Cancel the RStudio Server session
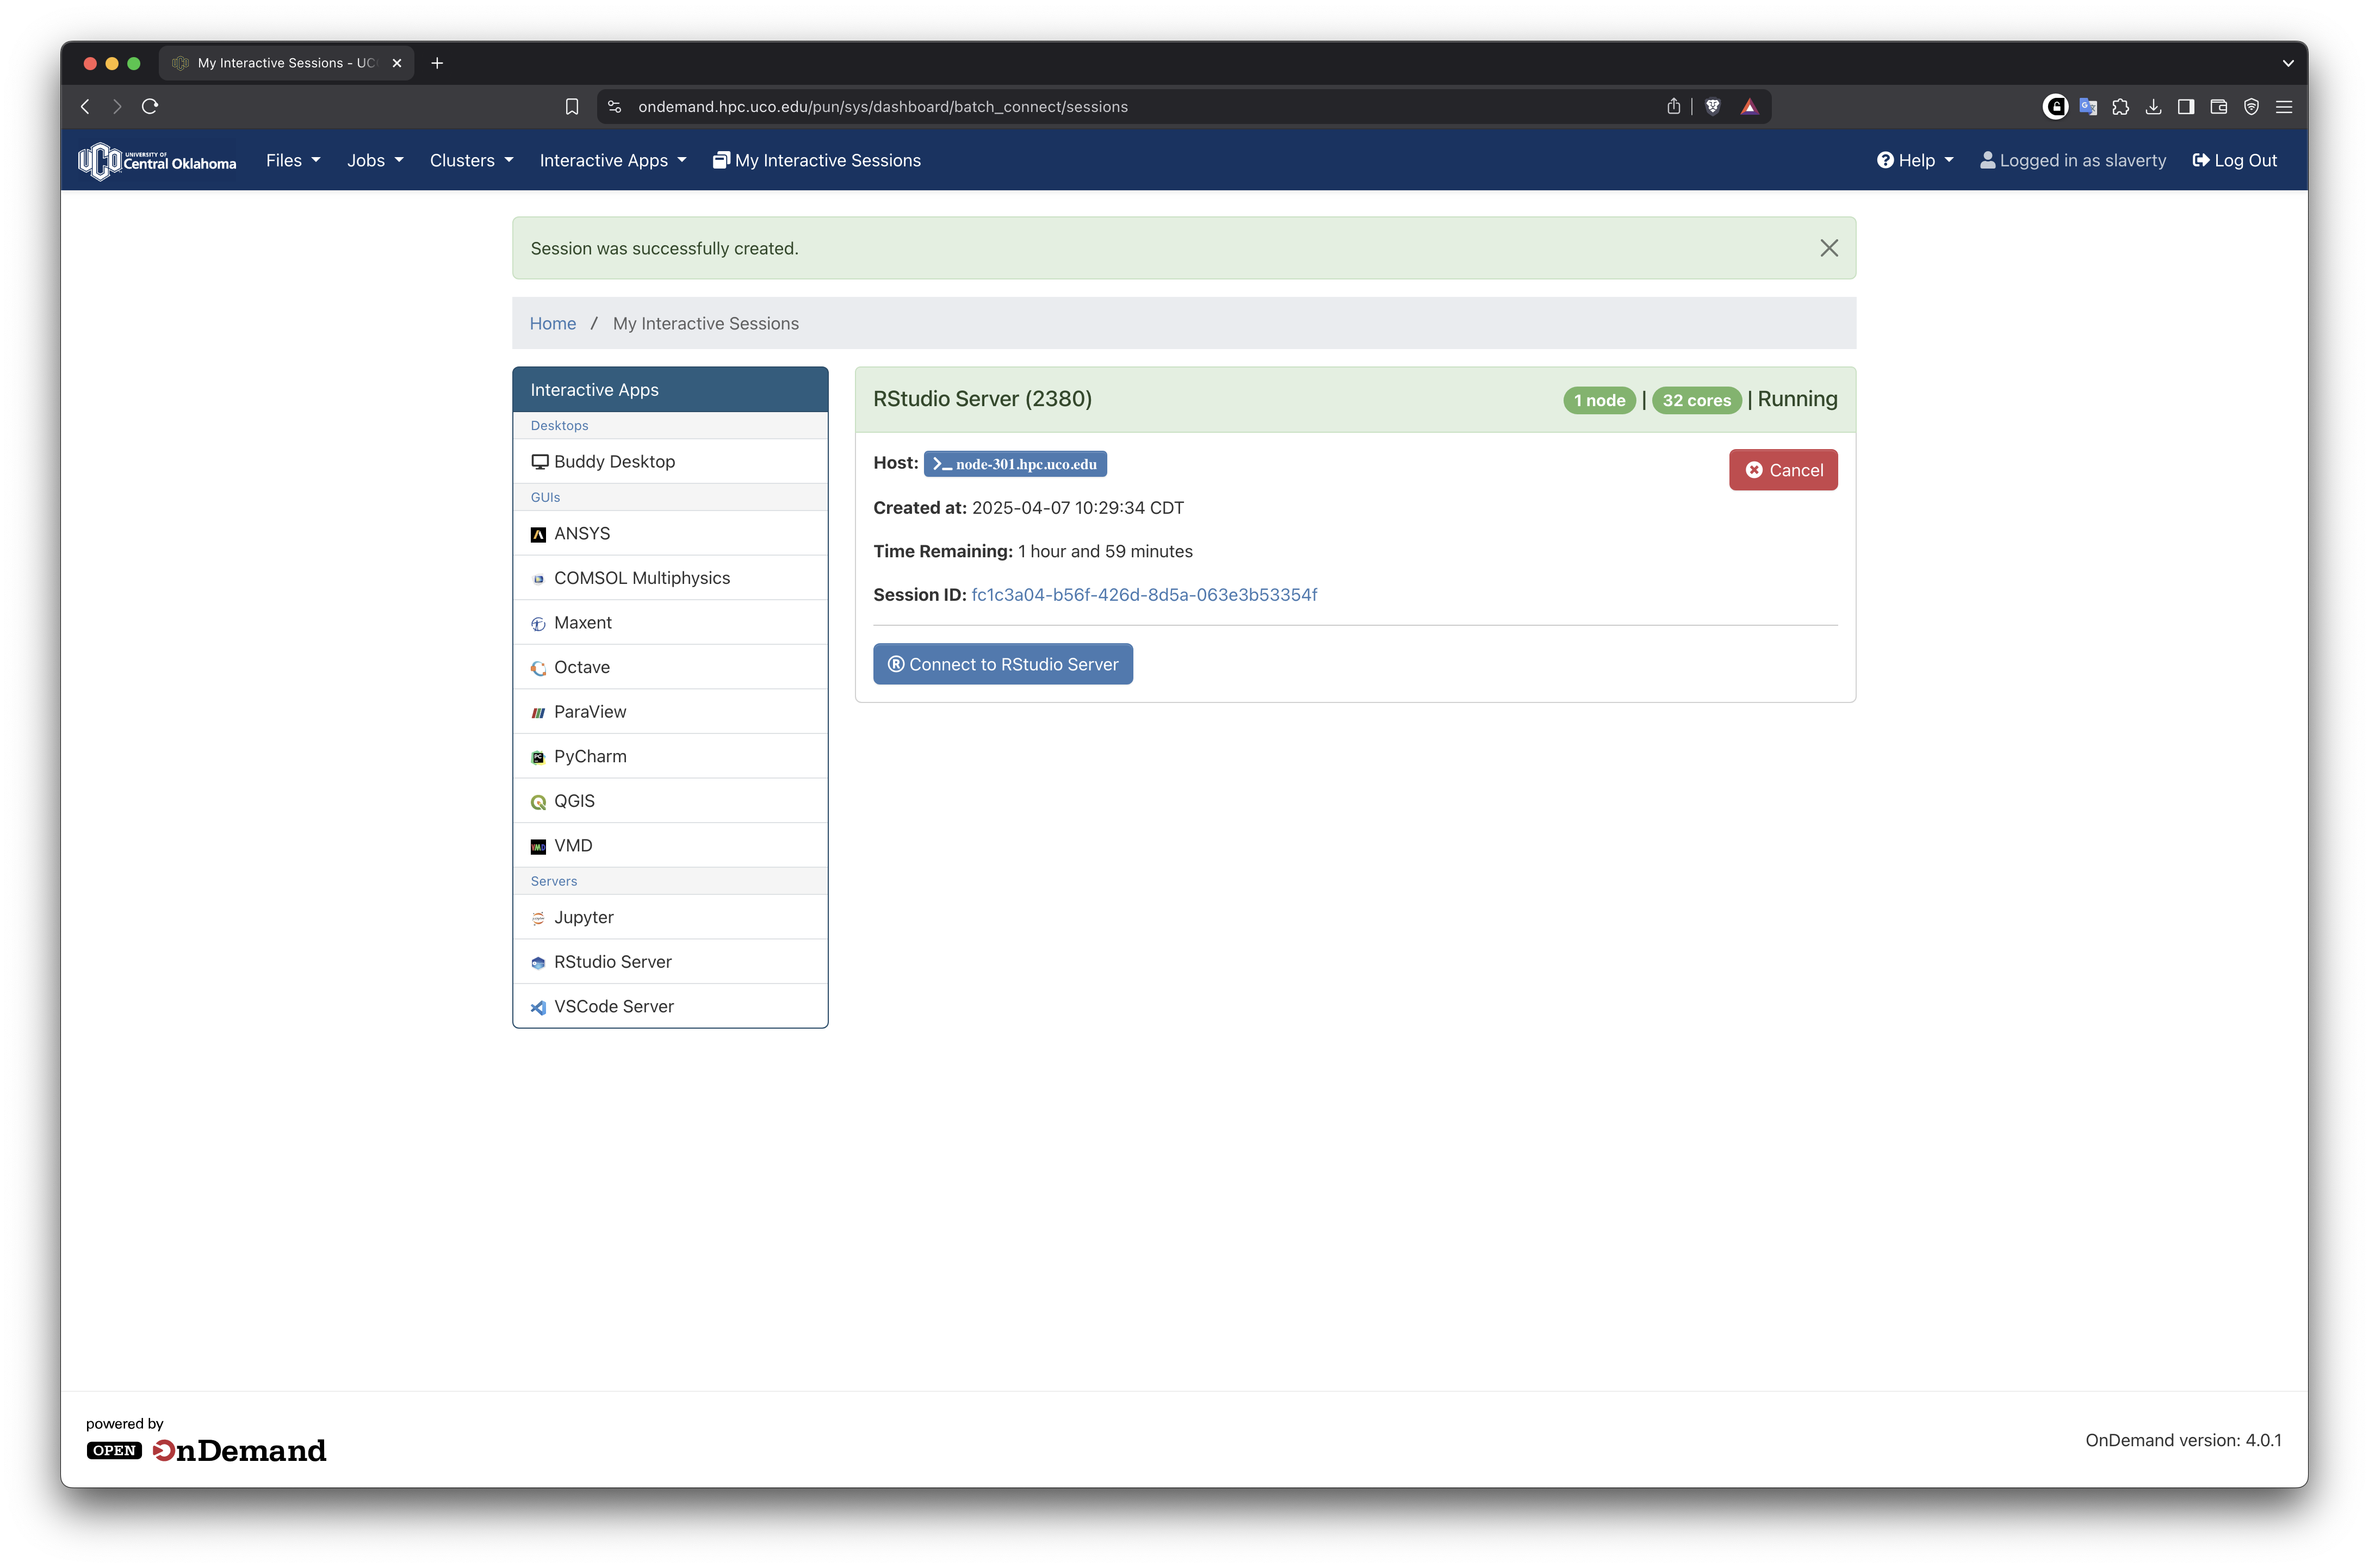This screenshot has height=1568, width=2369. pyautogui.click(x=1783, y=470)
